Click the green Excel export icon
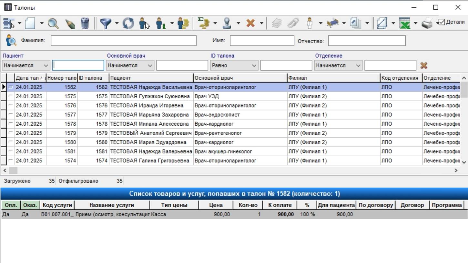 (x=405, y=23)
